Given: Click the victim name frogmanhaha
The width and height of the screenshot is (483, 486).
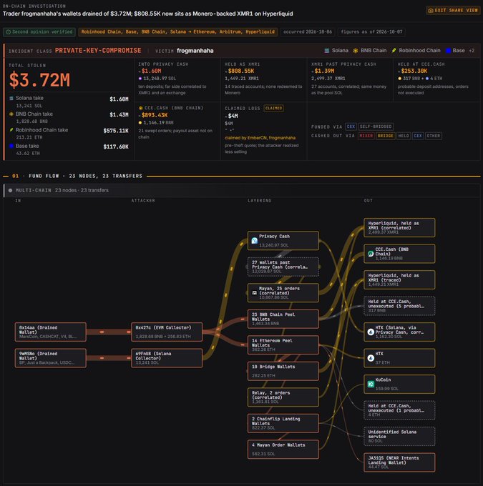Looking at the screenshot, I should (195, 51).
